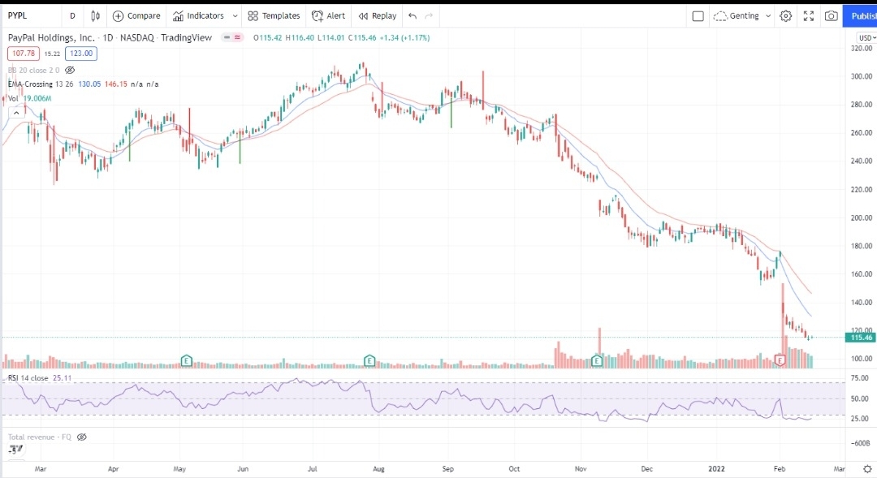Open the Replay bar
This screenshot has height=478, width=877.
(x=378, y=15)
